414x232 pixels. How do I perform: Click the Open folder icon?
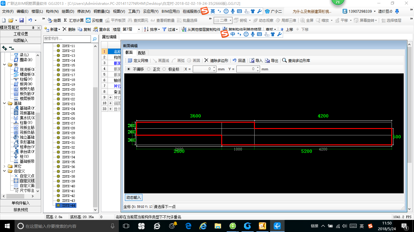click(x=11, y=20)
